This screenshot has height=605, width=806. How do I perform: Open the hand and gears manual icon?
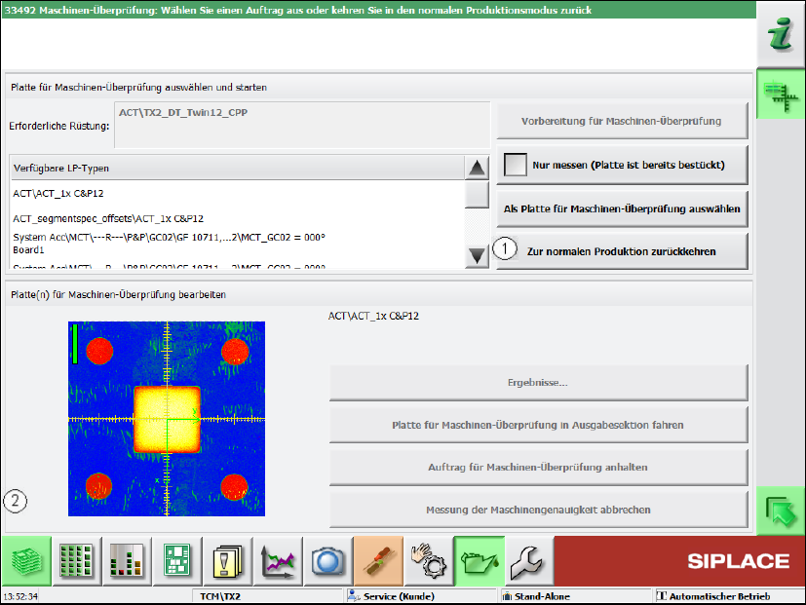coord(429,561)
